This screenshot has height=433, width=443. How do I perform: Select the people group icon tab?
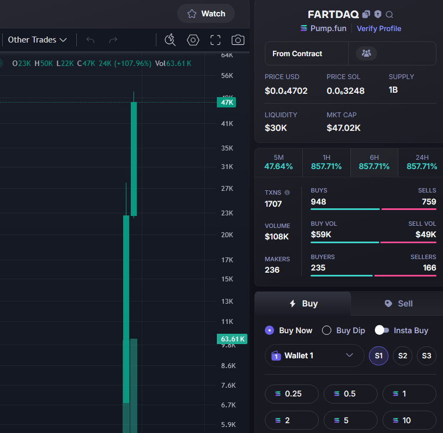pyautogui.click(x=366, y=53)
